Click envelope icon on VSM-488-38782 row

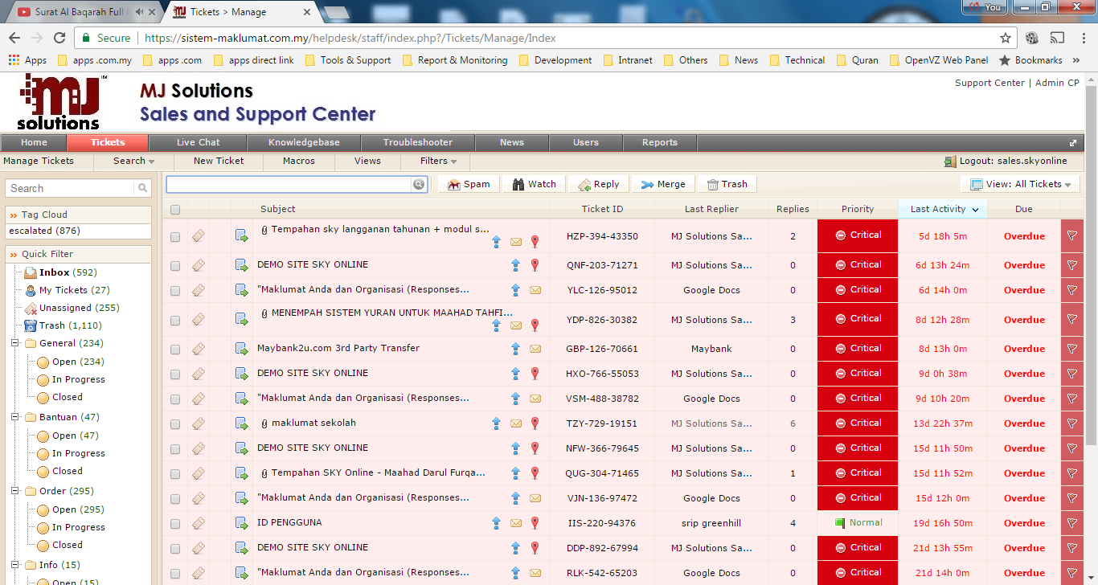pos(535,399)
